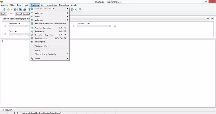Expand the Open file dropdown arrow
Viewport: 216px width, 114px height.
[x=12, y=9]
